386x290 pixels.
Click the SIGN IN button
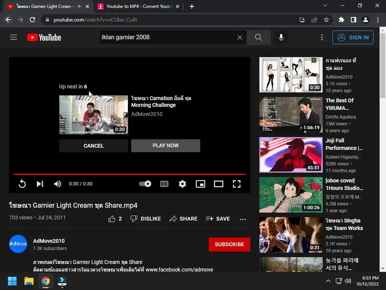(x=353, y=37)
